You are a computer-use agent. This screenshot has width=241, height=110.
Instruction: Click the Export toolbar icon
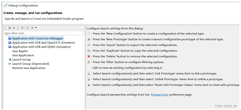coord(14,28)
